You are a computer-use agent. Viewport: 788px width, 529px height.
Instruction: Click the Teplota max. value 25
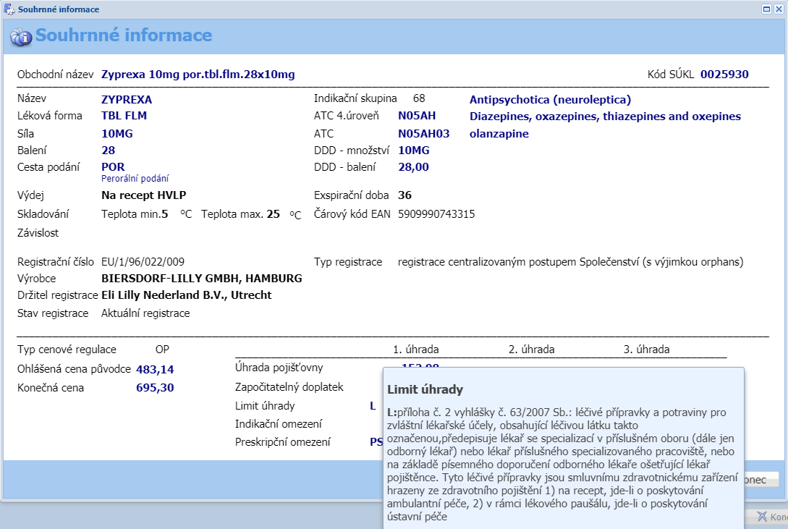pyautogui.click(x=274, y=214)
